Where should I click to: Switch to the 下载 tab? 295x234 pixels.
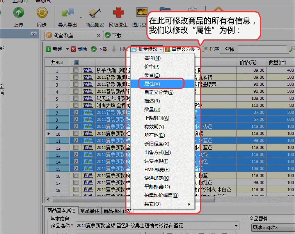pyautogui.click(x=114, y=35)
